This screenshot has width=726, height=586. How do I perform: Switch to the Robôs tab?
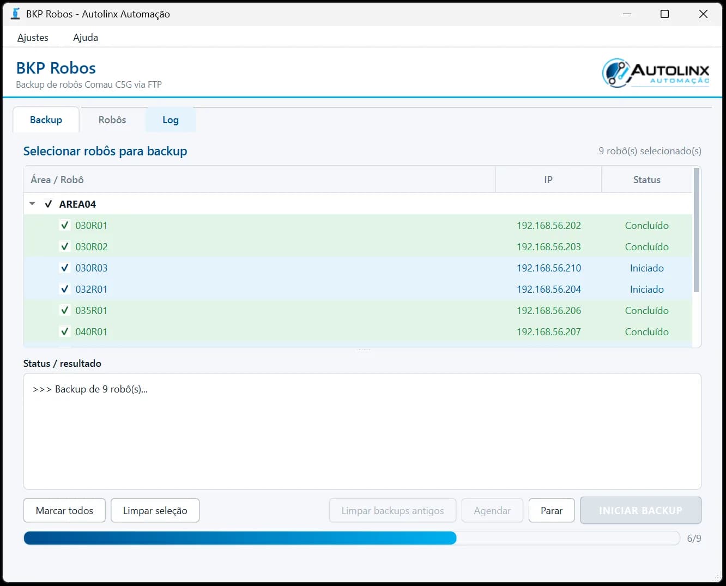(112, 120)
